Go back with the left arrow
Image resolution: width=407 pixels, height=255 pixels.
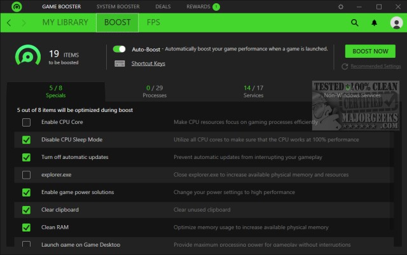pyautogui.click(x=9, y=23)
